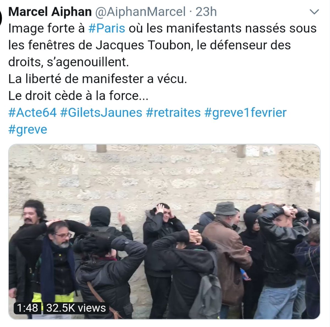
Task: Play the embedded protest video
Action: pyautogui.click(x=164, y=232)
